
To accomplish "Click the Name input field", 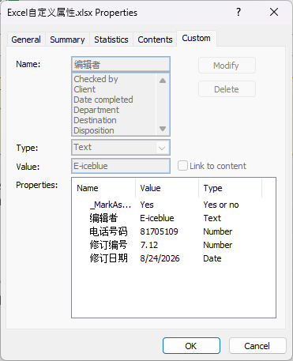I will [121, 64].
